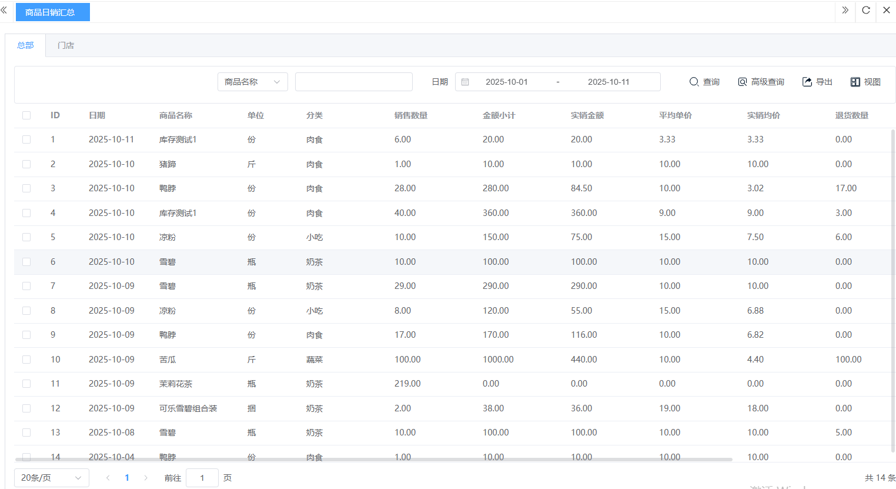Click the export (导出) icon
Image resolution: width=896 pixels, height=489 pixels.
[x=807, y=82]
